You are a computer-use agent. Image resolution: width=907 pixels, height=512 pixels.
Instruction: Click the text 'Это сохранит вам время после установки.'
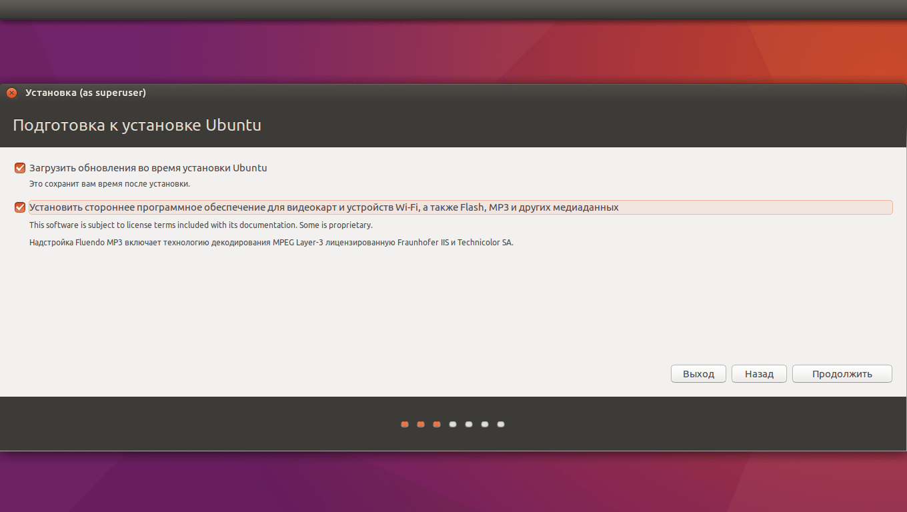(109, 184)
